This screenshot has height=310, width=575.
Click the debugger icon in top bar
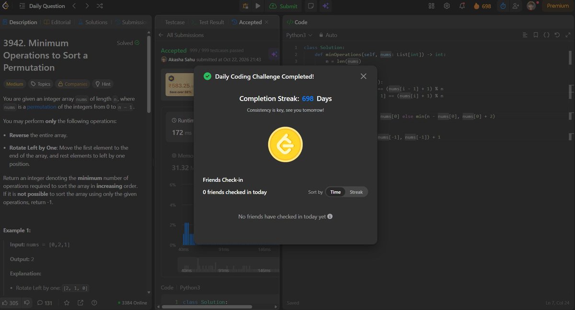pyautogui.click(x=245, y=6)
